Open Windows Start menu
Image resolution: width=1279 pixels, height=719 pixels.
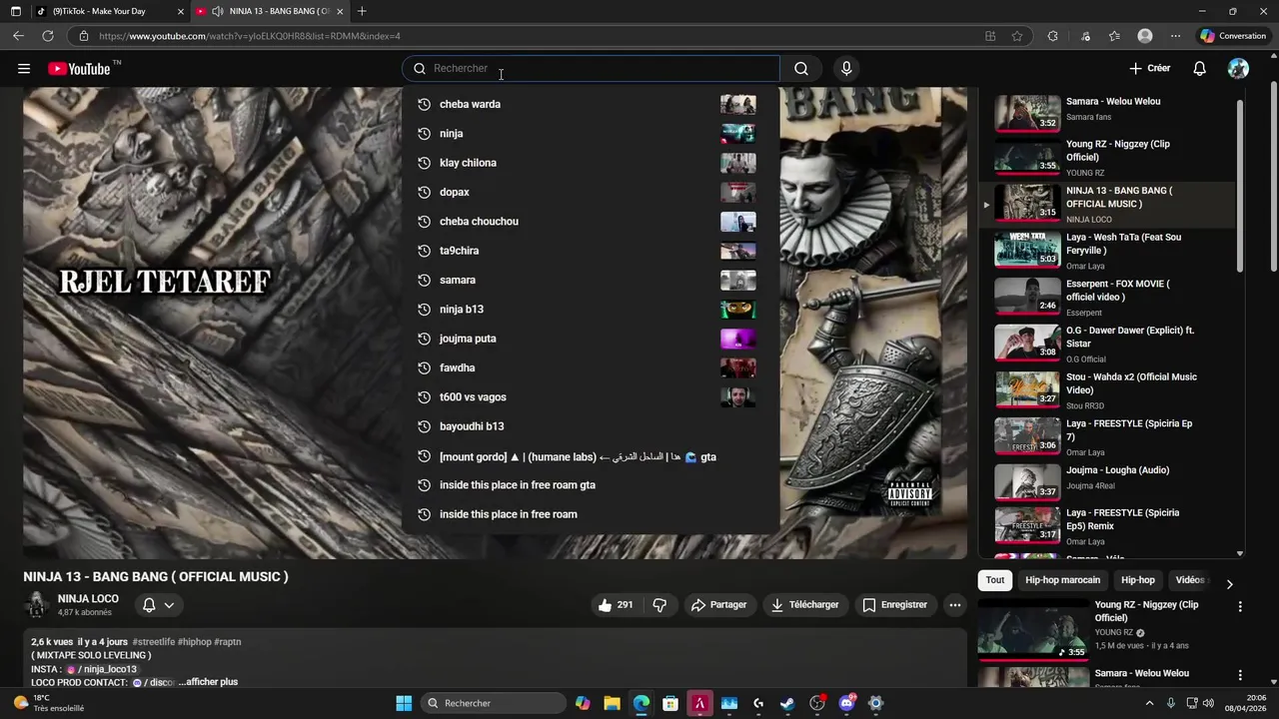point(404,703)
